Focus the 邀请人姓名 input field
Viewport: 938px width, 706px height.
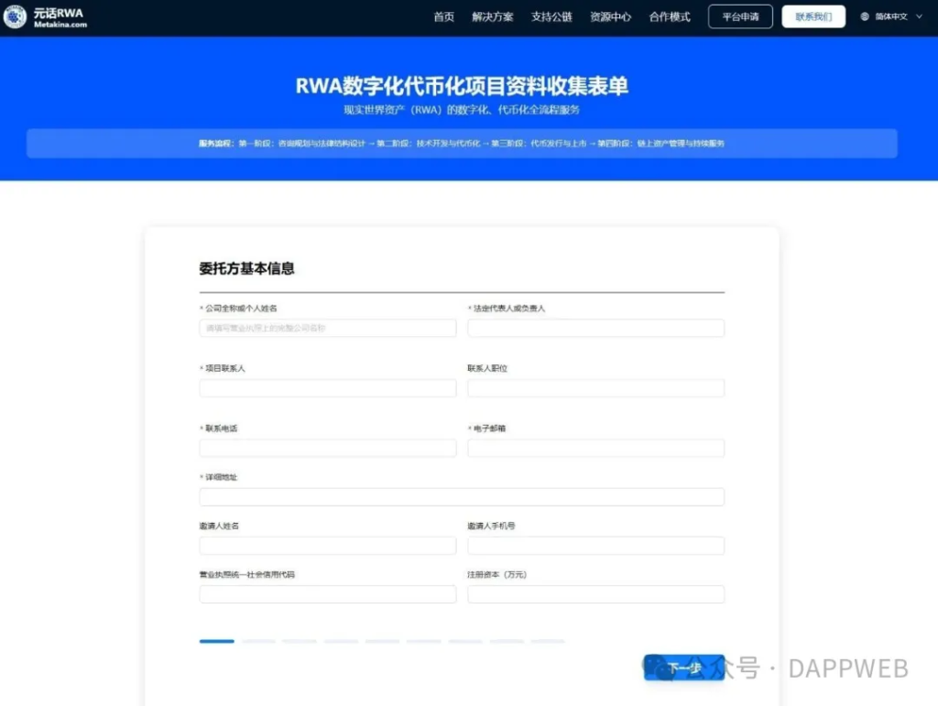click(328, 545)
